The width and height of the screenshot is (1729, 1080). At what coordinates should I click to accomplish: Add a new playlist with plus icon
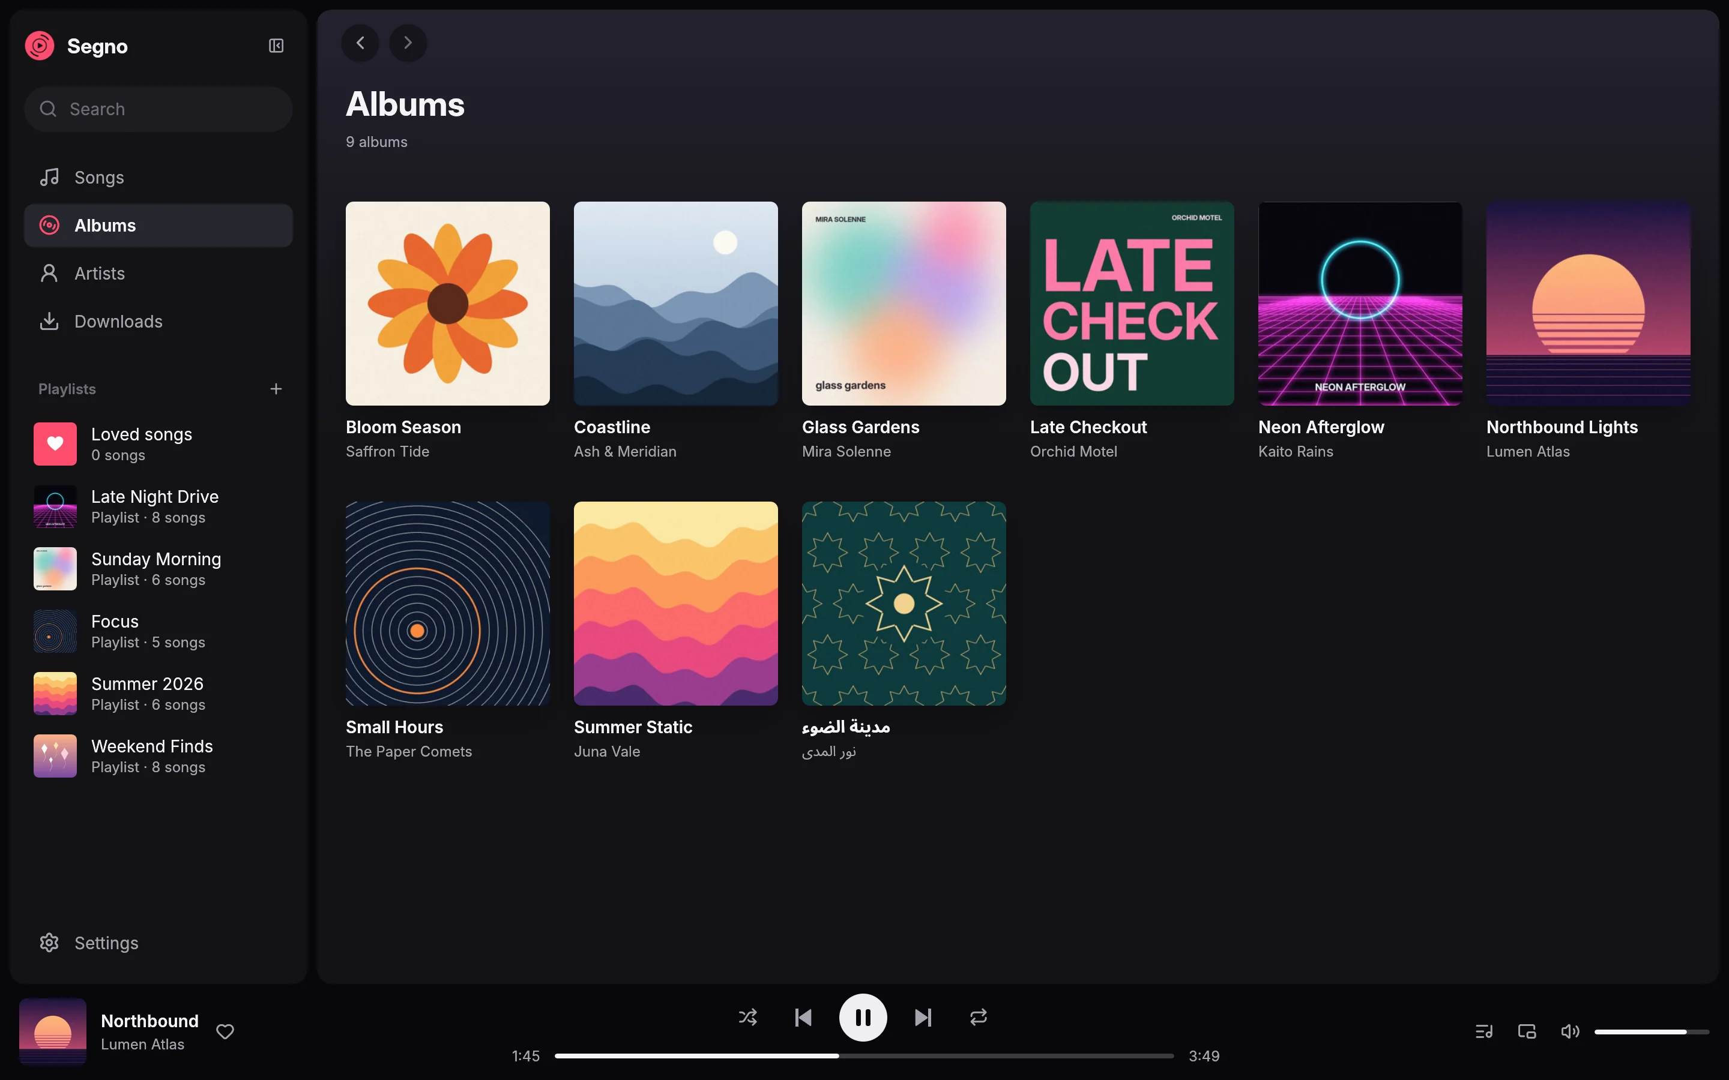(276, 389)
